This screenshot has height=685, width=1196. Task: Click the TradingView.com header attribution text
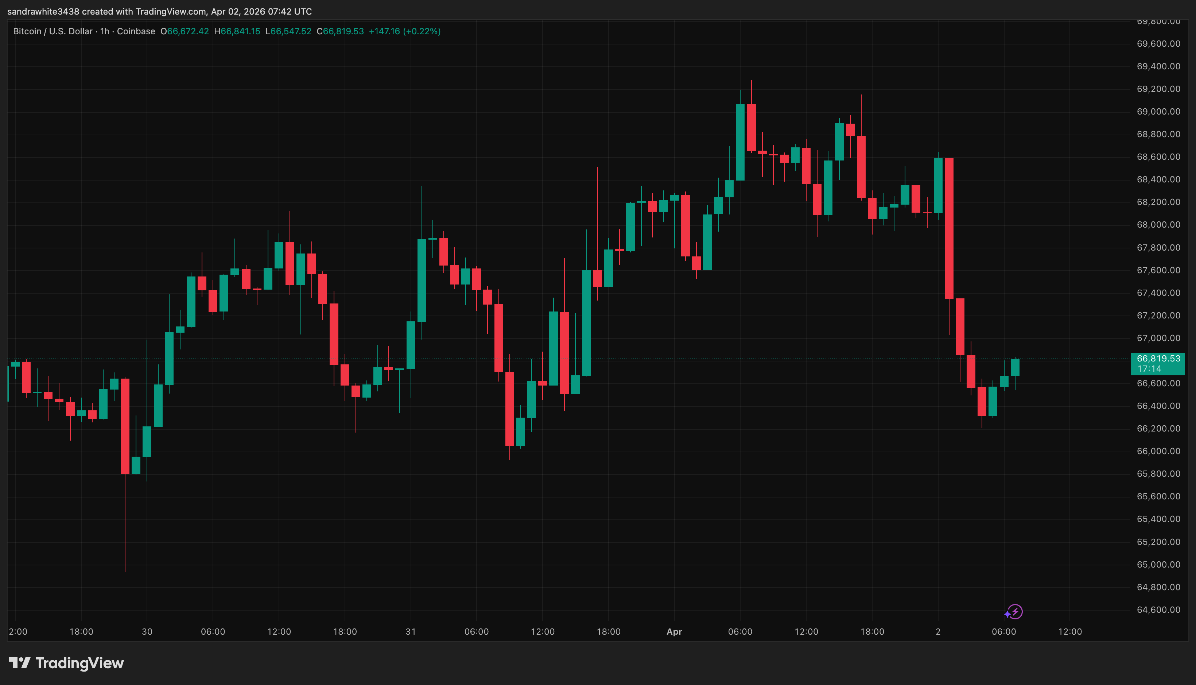coord(171,11)
